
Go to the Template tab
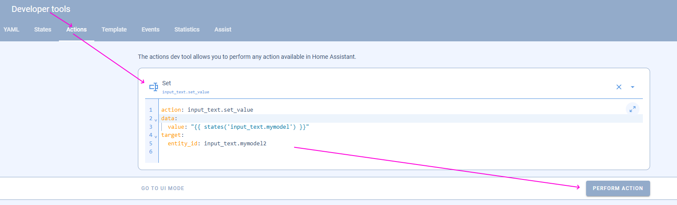[x=114, y=29]
